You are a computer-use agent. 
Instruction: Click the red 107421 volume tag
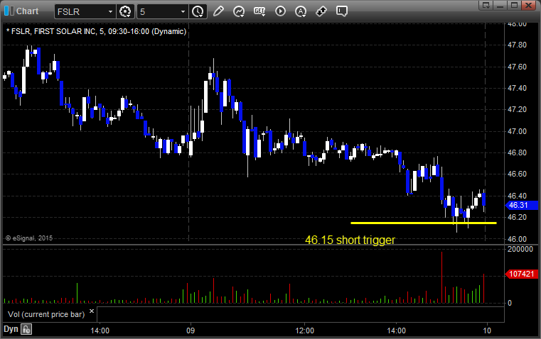(522, 274)
